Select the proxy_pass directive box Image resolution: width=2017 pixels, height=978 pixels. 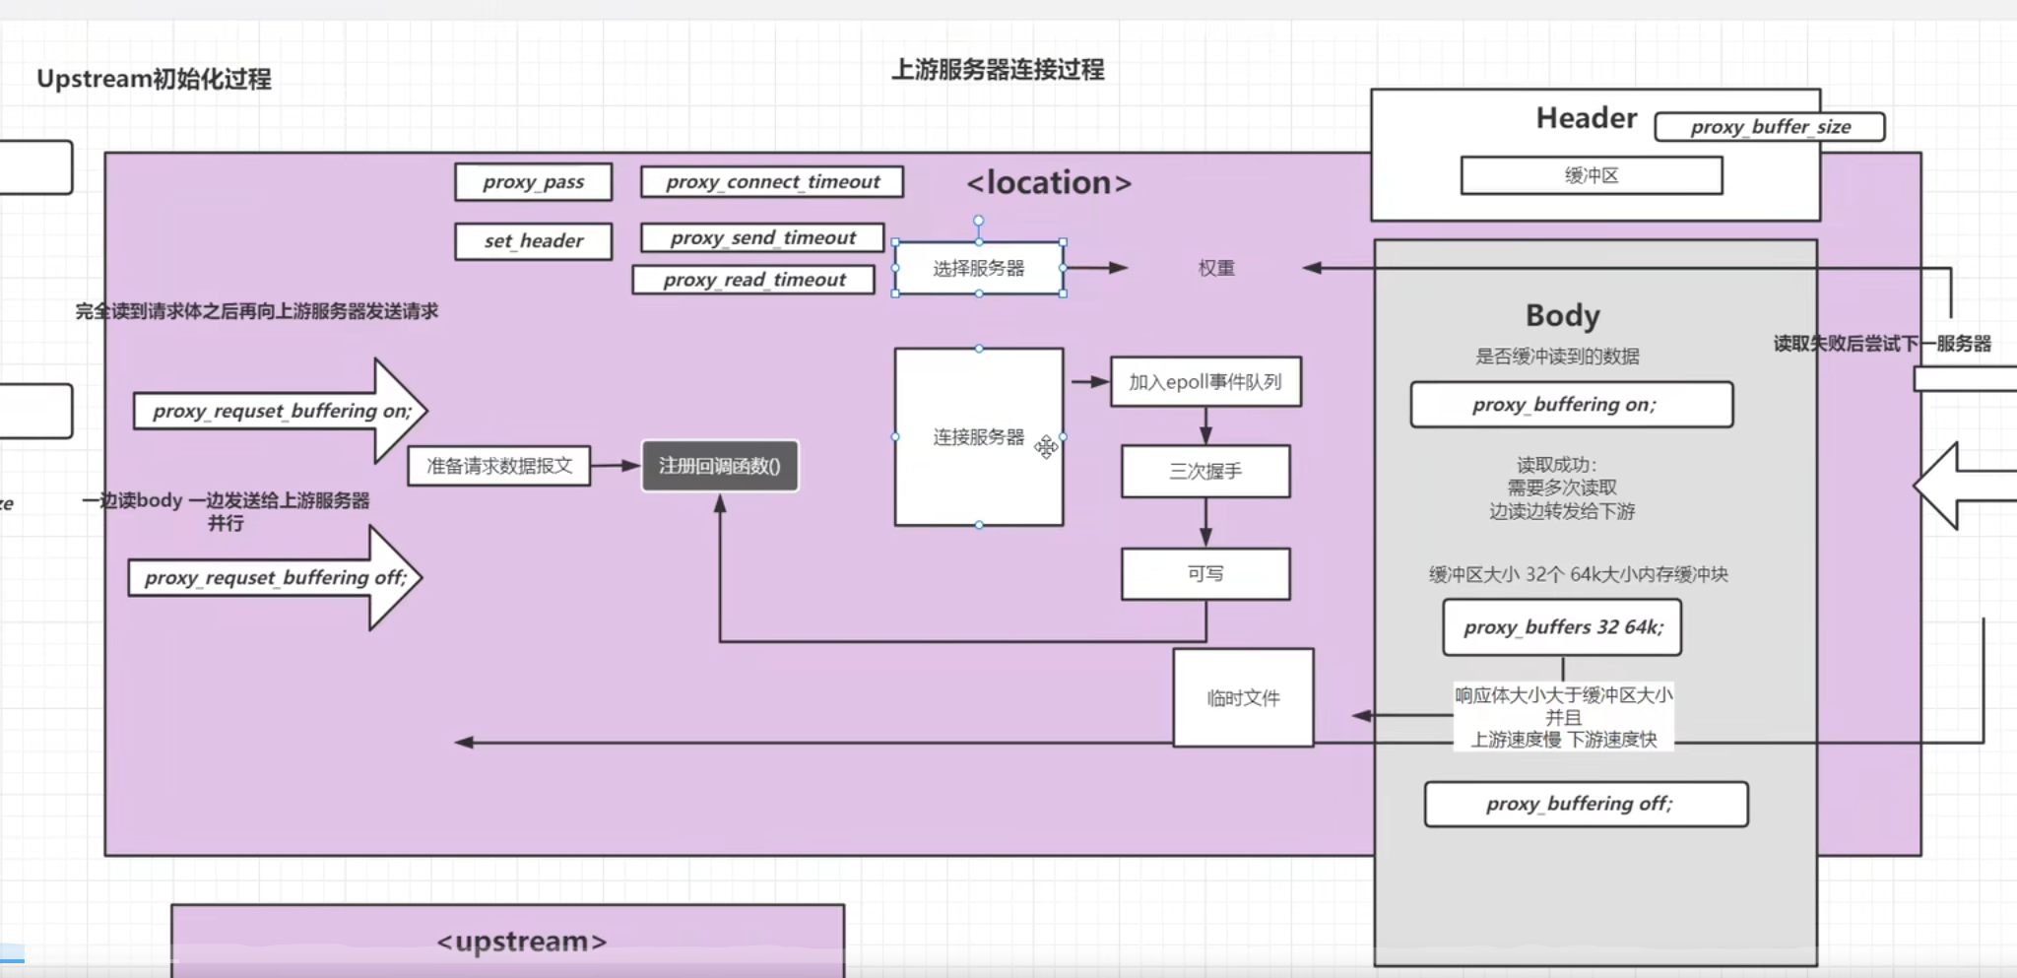pos(533,182)
